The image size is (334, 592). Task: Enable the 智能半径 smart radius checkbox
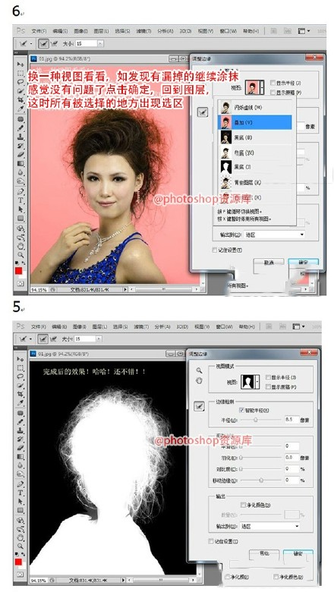point(241,410)
